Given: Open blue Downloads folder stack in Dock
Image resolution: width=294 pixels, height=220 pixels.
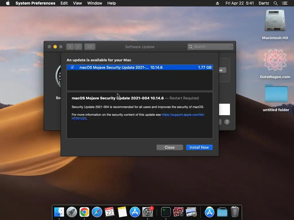Looking at the screenshot, I should tap(222, 212).
